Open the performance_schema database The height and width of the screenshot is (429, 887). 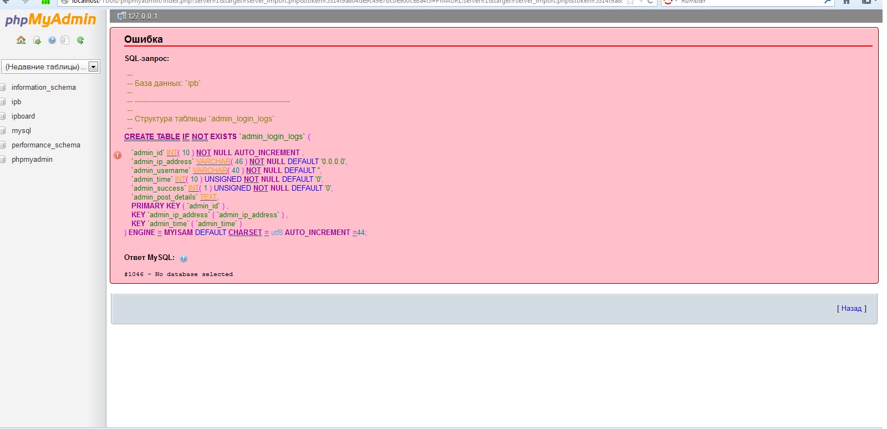pyautogui.click(x=45, y=145)
